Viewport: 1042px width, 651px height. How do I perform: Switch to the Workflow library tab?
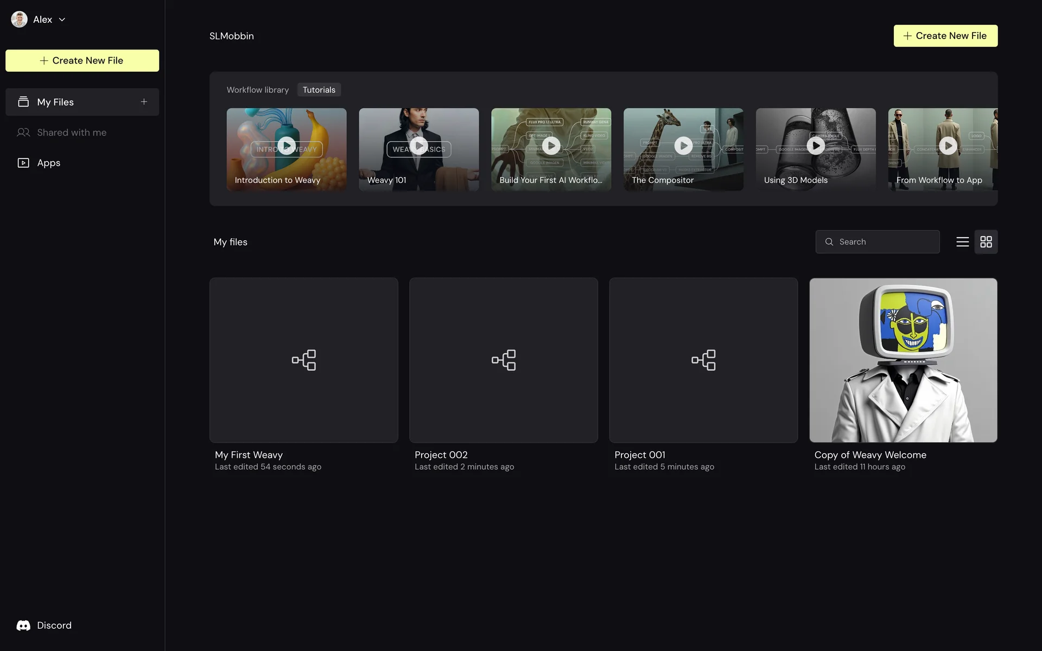(258, 90)
